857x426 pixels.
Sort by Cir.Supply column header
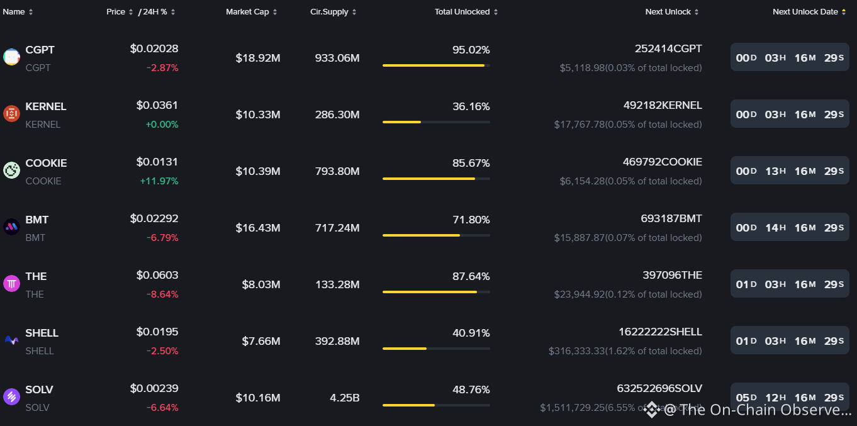tap(333, 12)
